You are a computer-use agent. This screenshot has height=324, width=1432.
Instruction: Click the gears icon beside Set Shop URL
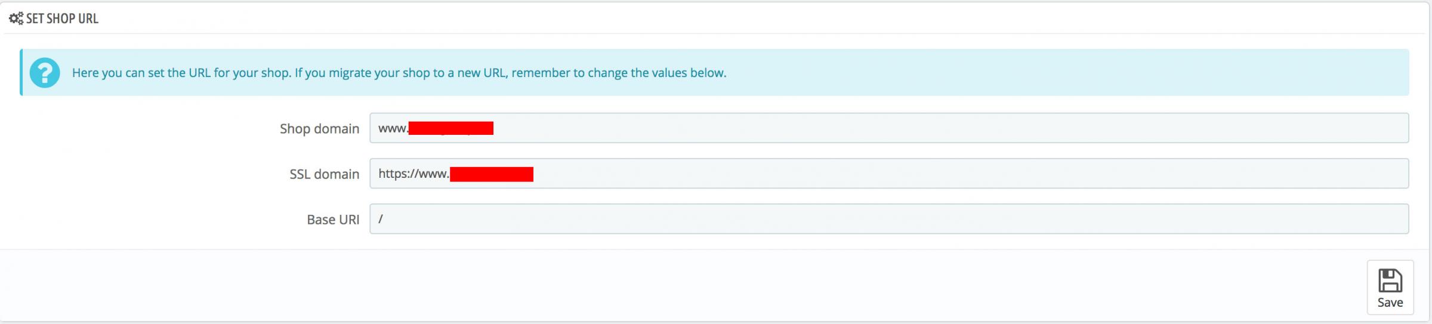[16, 18]
